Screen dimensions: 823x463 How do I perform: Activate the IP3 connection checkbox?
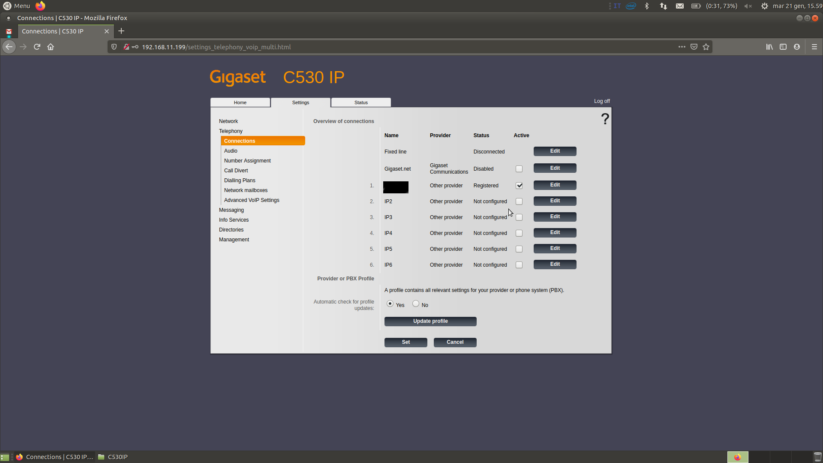(519, 217)
